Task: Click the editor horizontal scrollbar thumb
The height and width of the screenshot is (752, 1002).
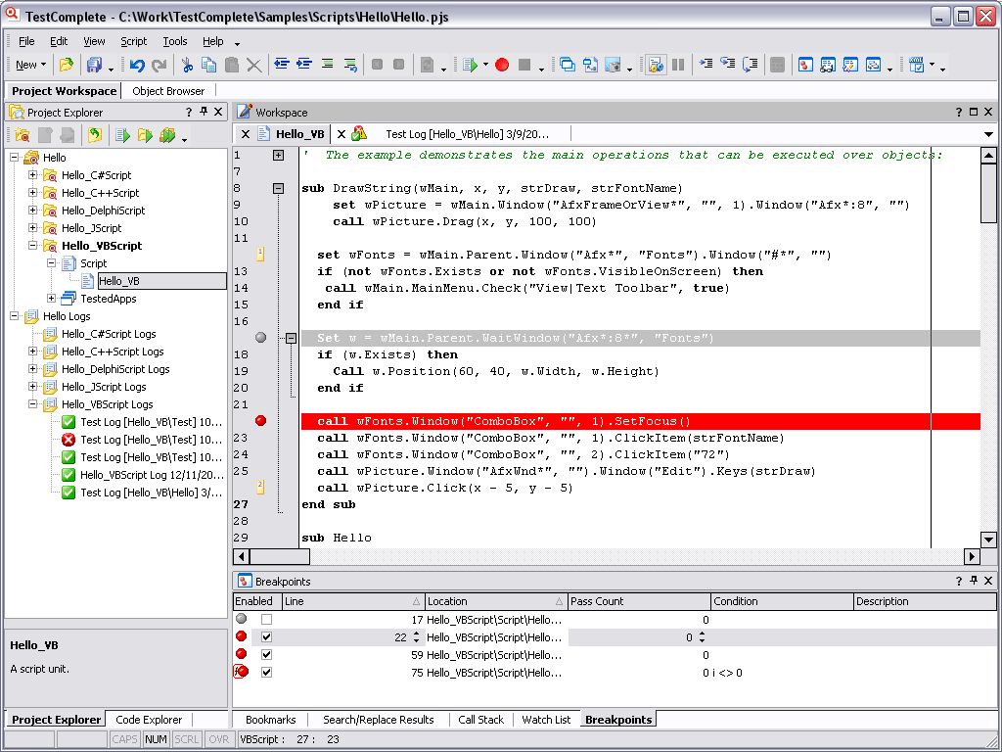Action: click(280, 556)
